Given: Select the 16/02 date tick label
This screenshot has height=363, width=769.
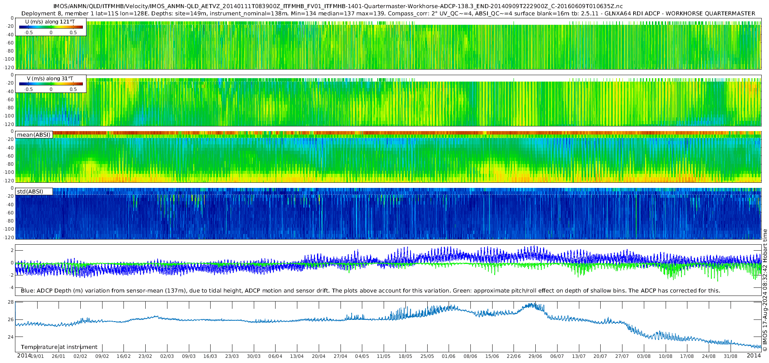Looking at the screenshot, I should 123,357.
